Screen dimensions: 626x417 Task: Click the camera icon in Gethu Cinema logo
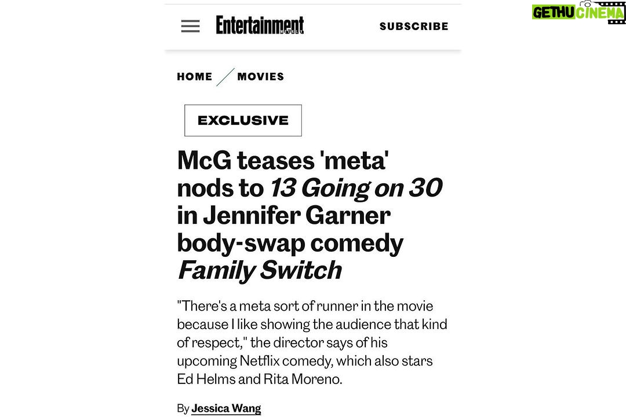coord(585,3)
